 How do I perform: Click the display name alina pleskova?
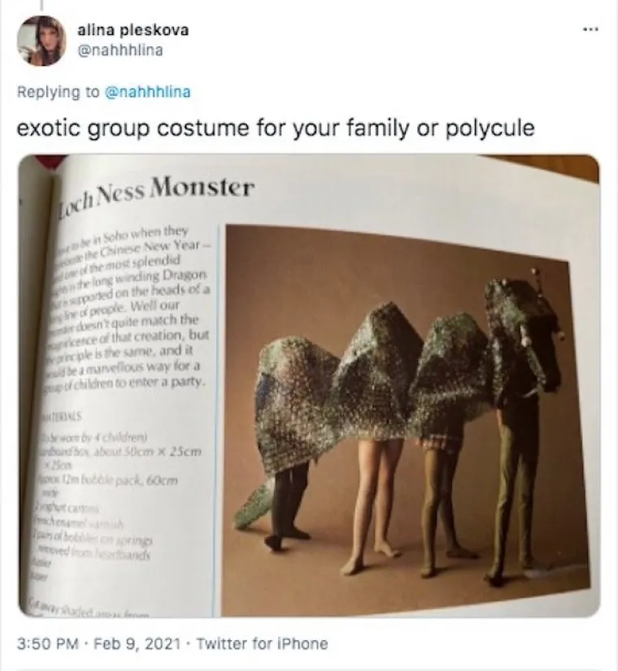coord(133,30)
